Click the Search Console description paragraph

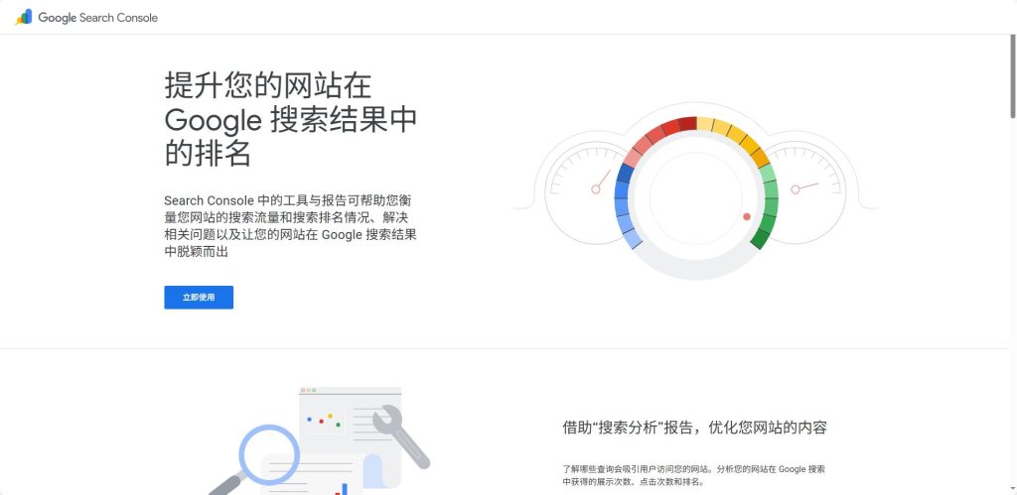pos(290,226)
